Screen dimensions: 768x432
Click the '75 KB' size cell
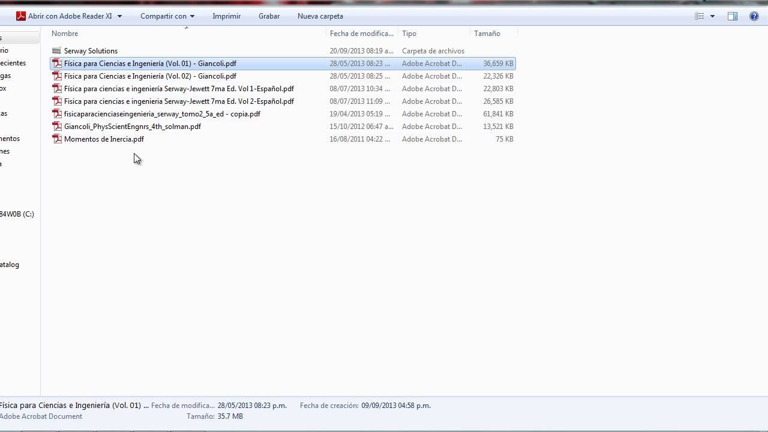[x=505, y=139]
